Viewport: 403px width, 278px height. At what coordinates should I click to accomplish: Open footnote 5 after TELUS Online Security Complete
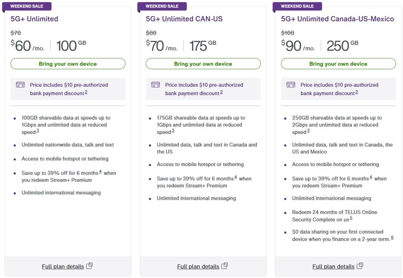click(x=351, y=218)
